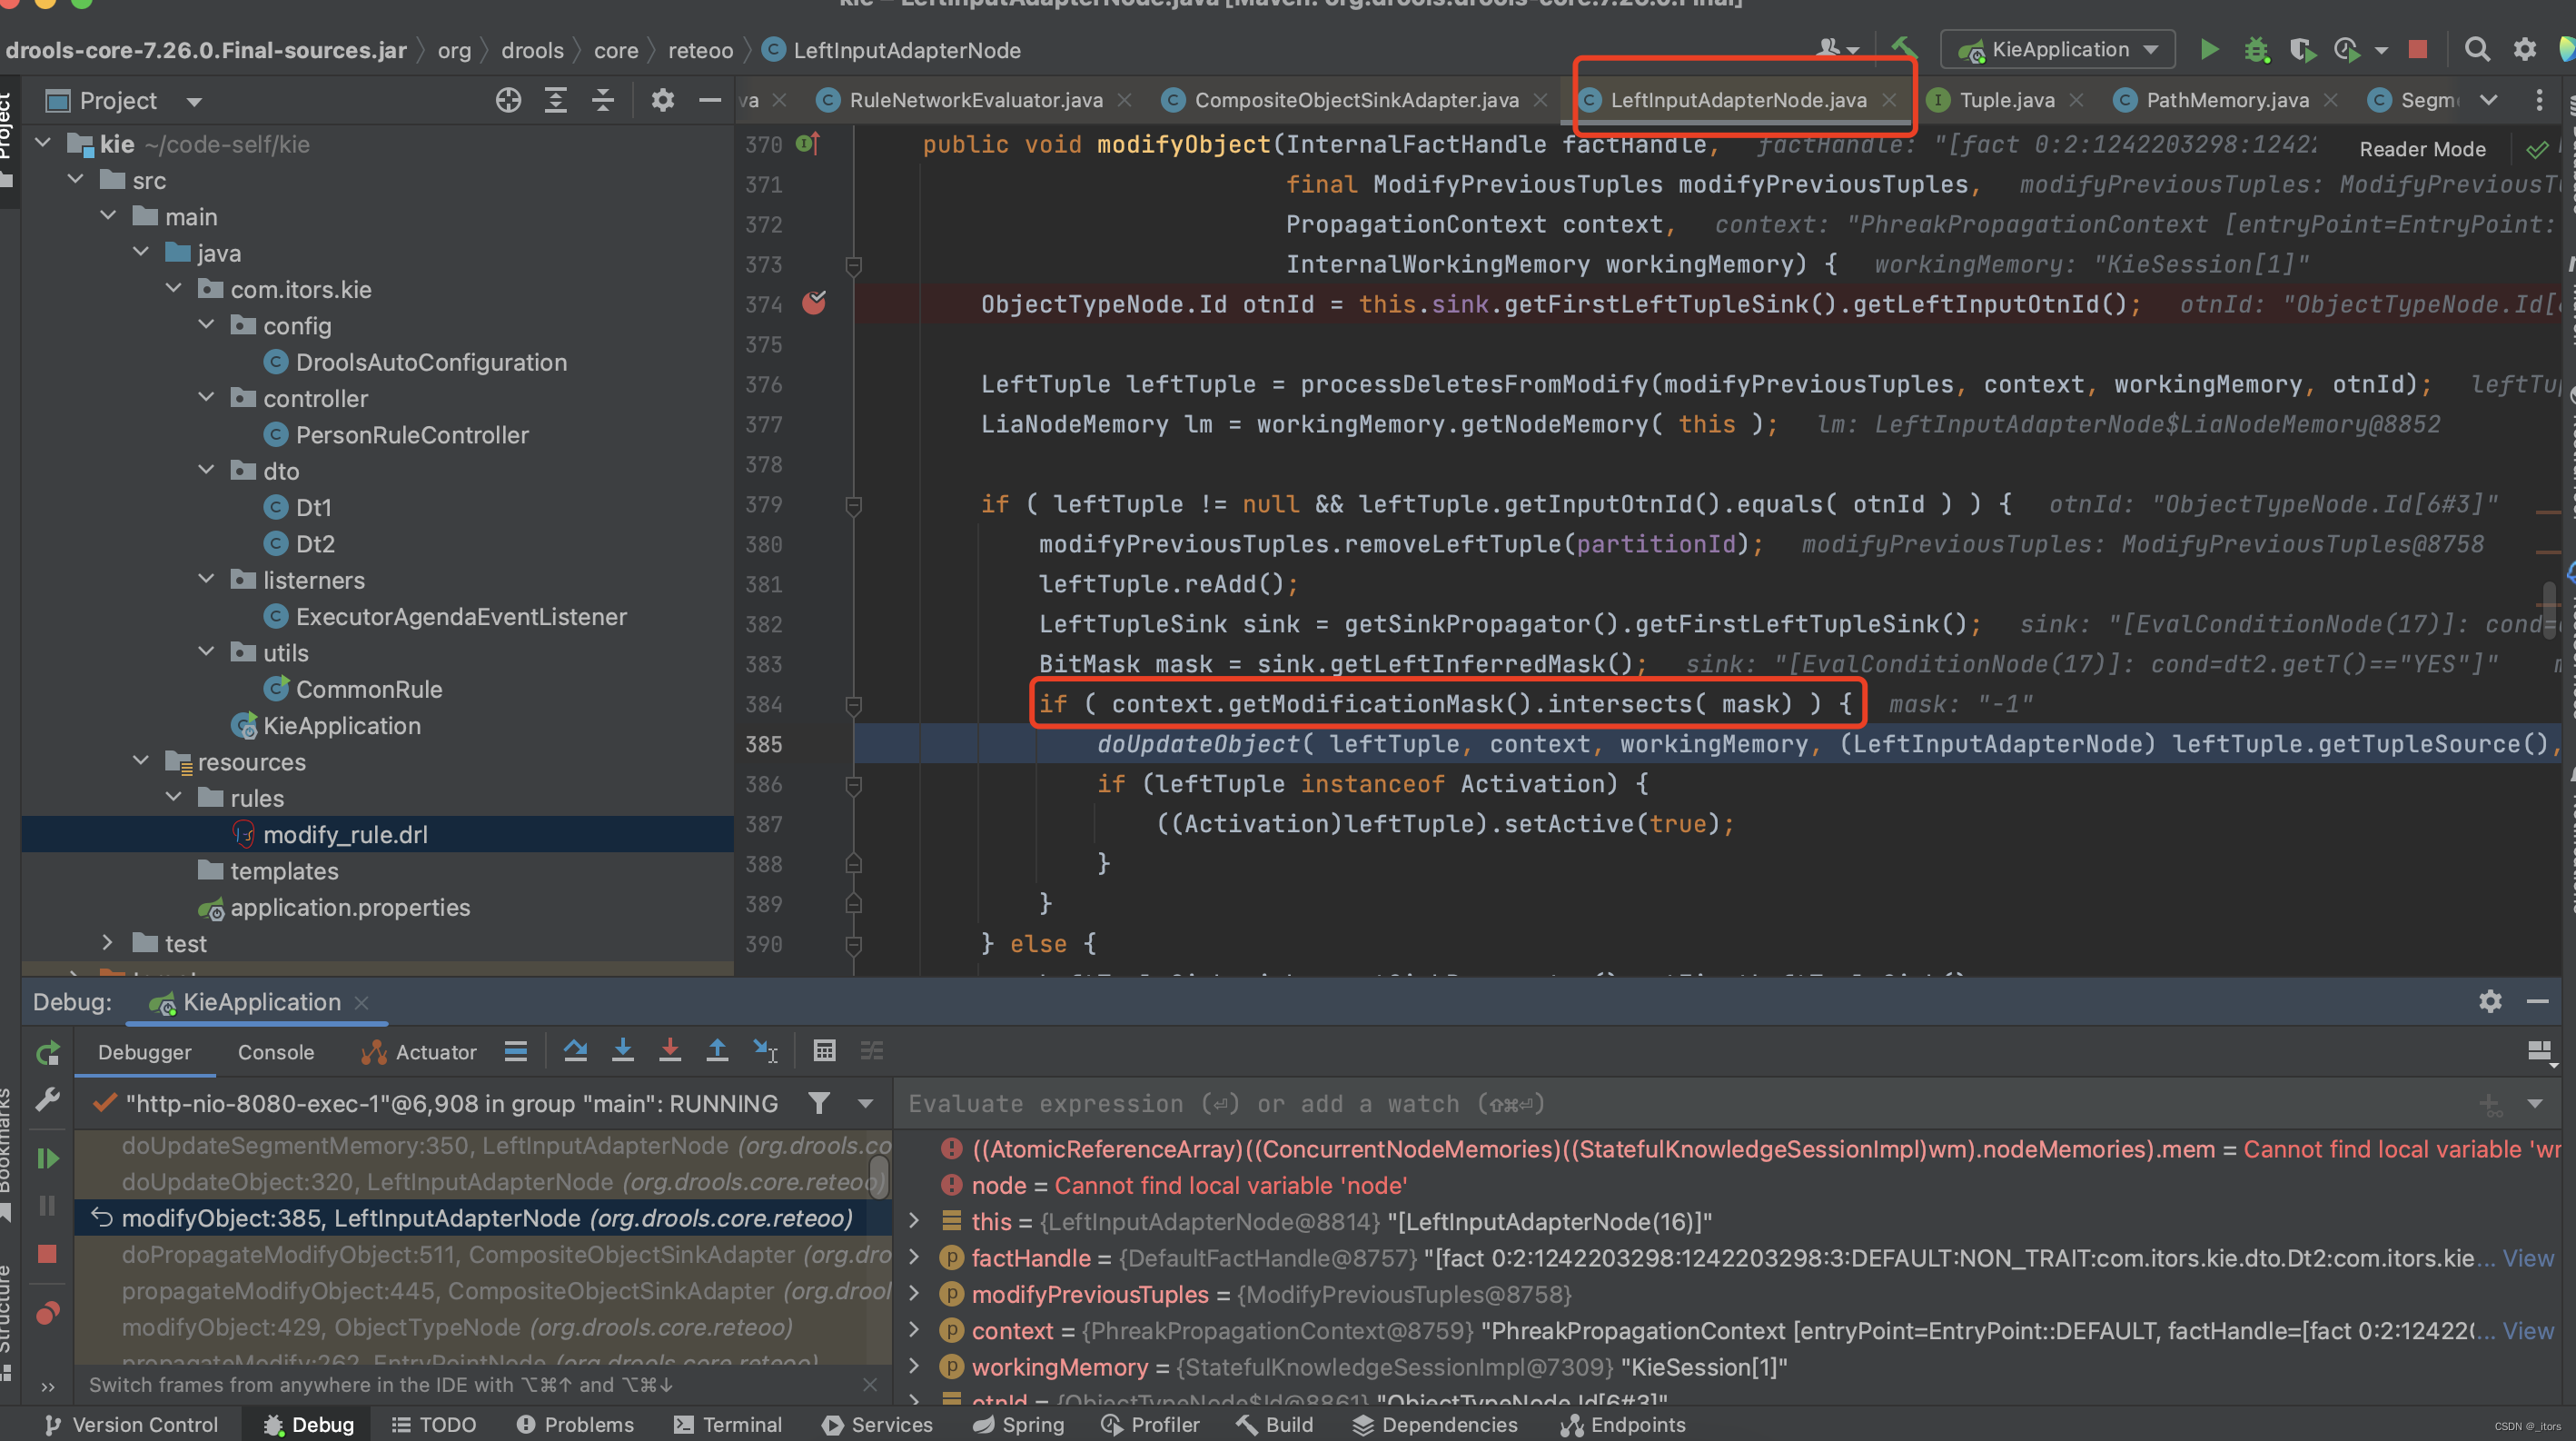Expand the test folder

[x=108, y=943]
